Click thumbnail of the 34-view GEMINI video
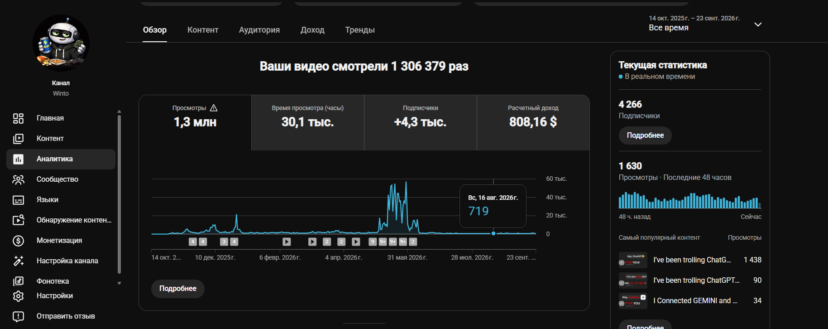 (x=633, y=301)
